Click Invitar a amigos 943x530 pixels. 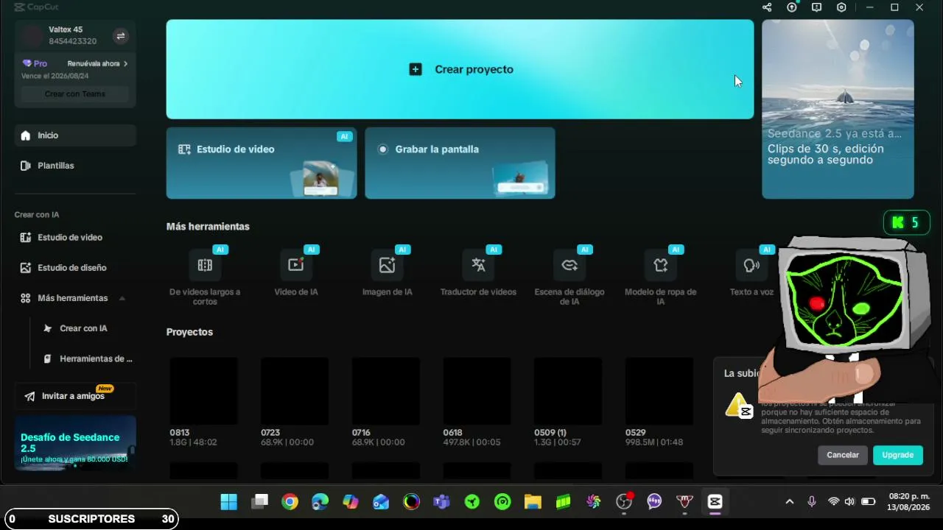(x=75, y=396)
